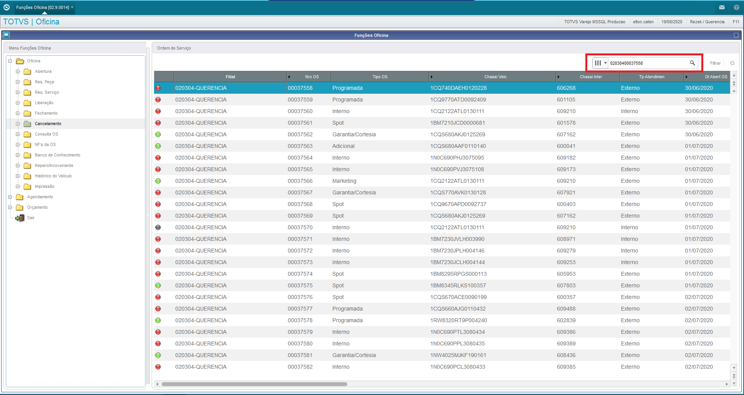Click green status dot of OS 00037578
744x395 pixels.
[x=158, y=320]
